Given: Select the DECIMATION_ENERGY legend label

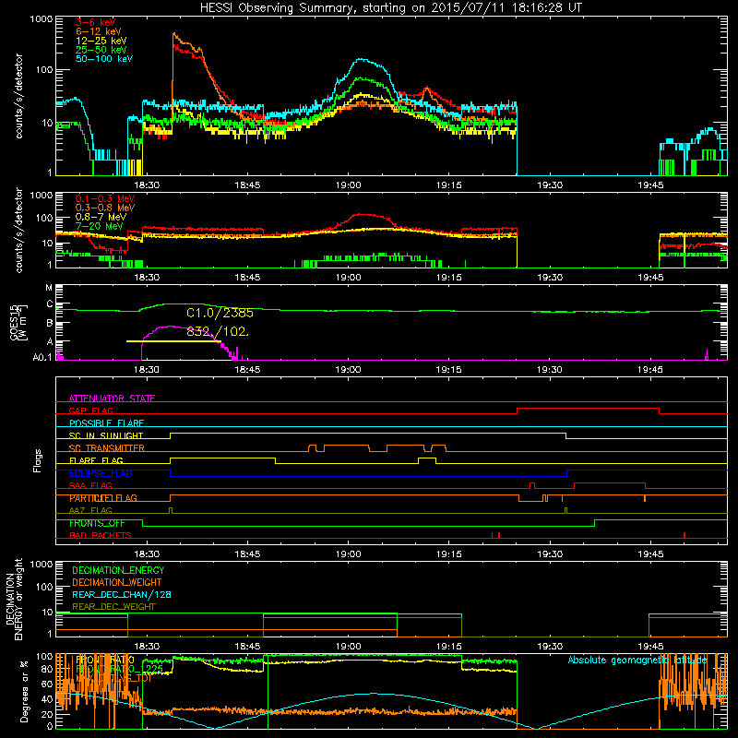Looking at the screenshot, I should (x=118, y=570).
